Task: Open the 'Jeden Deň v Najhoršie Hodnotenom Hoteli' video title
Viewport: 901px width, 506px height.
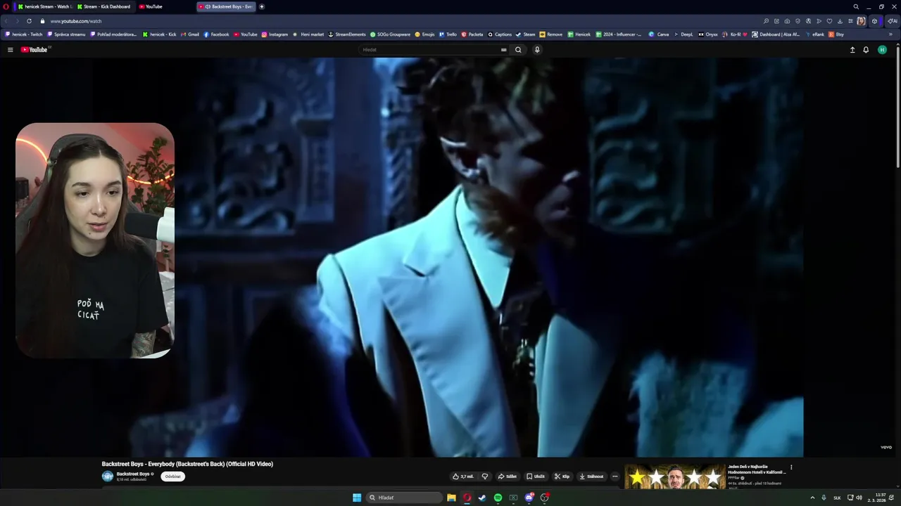Action: pos(757,469)
